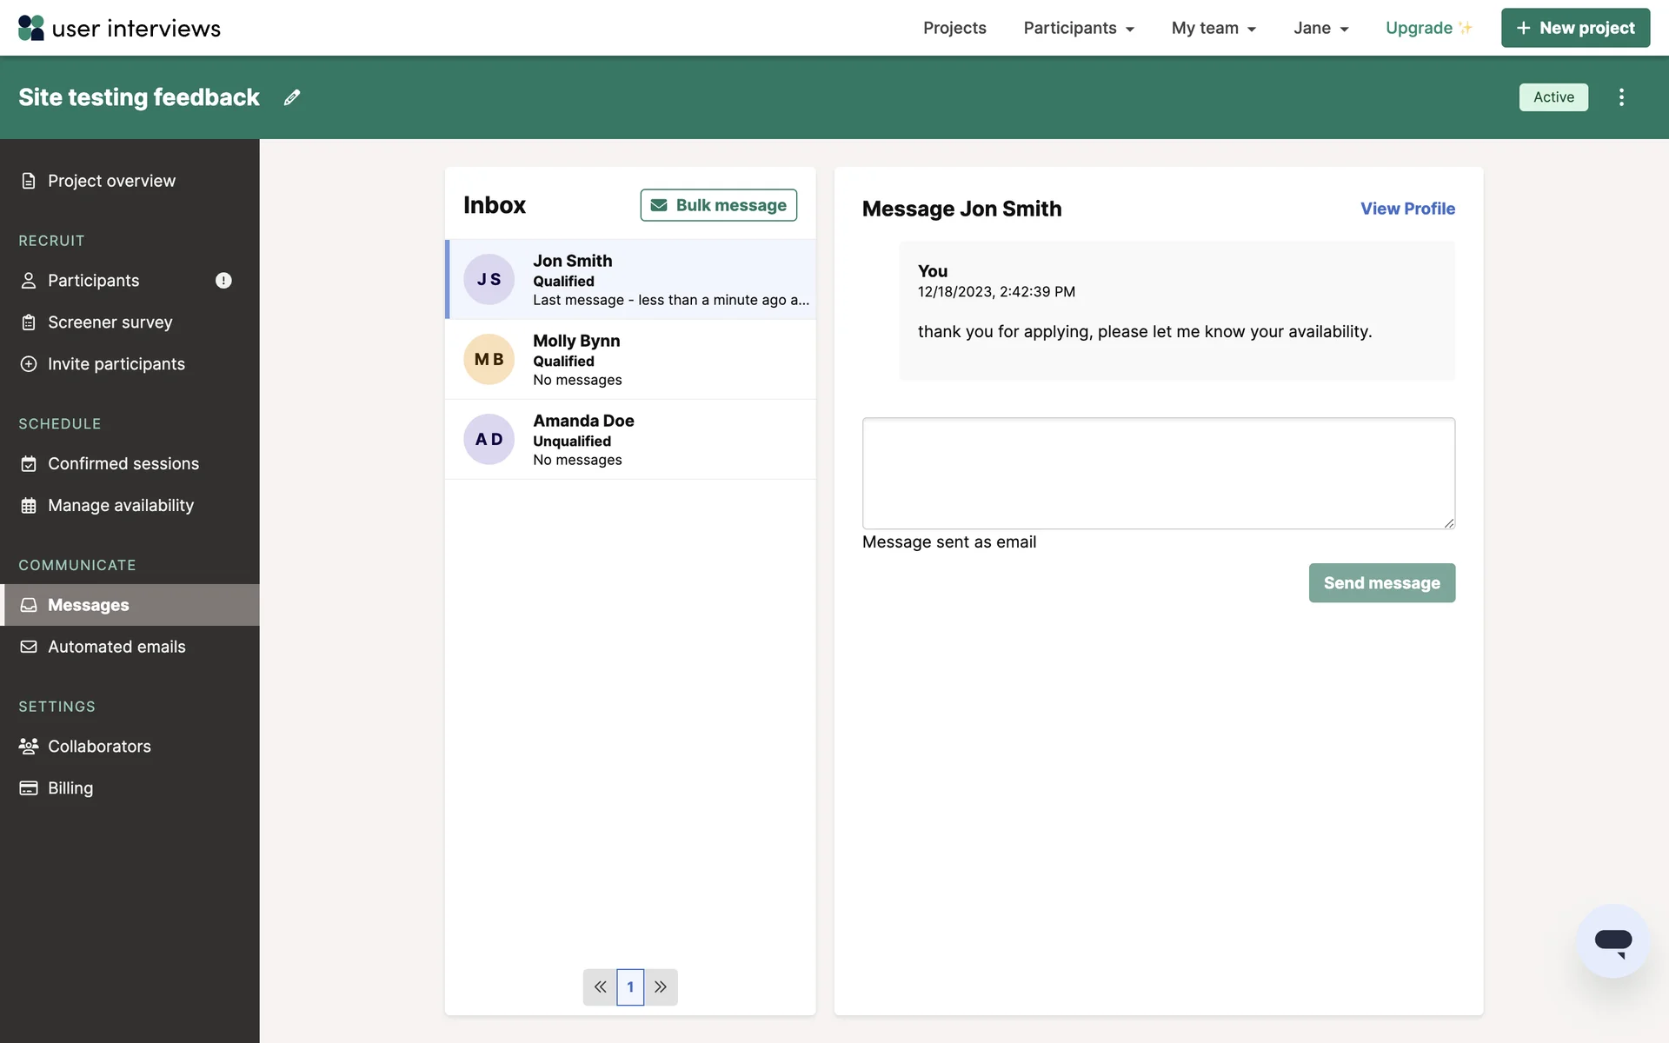Image resolution: width=1669 pixels, height=1043 pixels.
Task: Click the User Interviews logo
Action: click(119, 28)
